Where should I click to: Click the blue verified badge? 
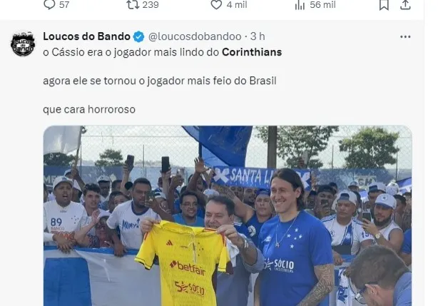tap(138, 36)
